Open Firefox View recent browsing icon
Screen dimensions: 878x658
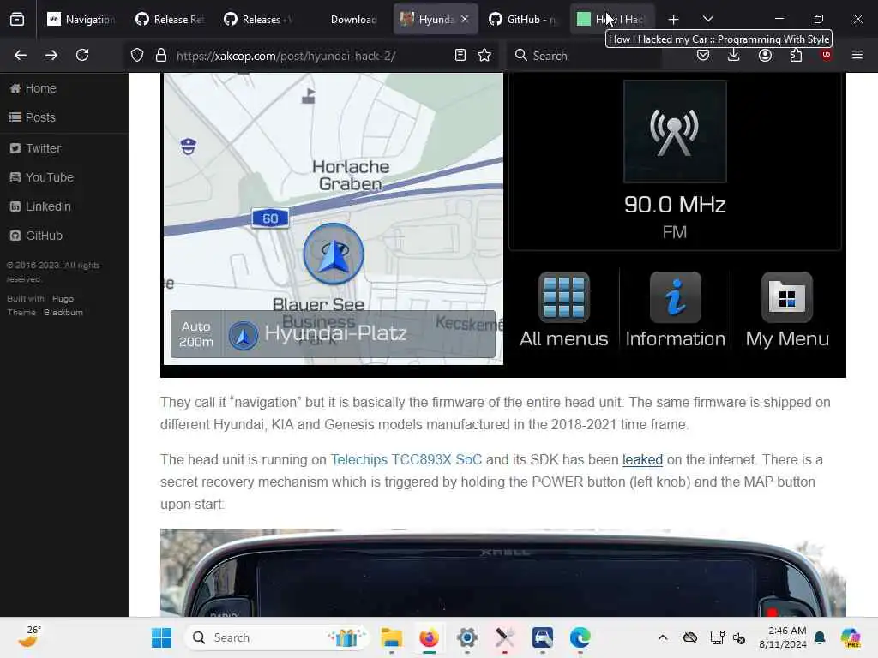17,19
